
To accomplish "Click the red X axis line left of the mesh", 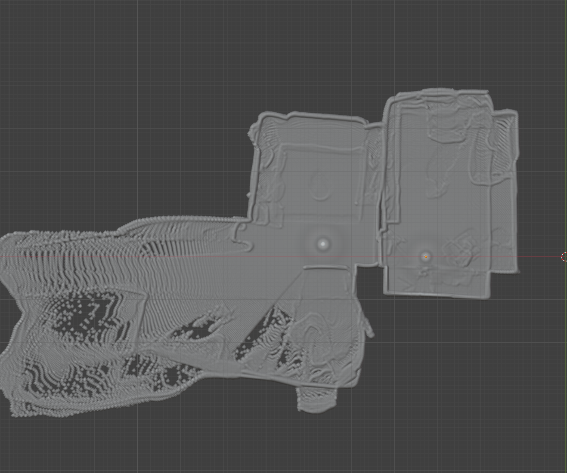I will coord(129,257).
